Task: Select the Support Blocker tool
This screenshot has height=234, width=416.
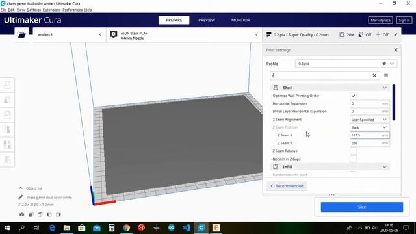Action: click(x=7, y=160)
